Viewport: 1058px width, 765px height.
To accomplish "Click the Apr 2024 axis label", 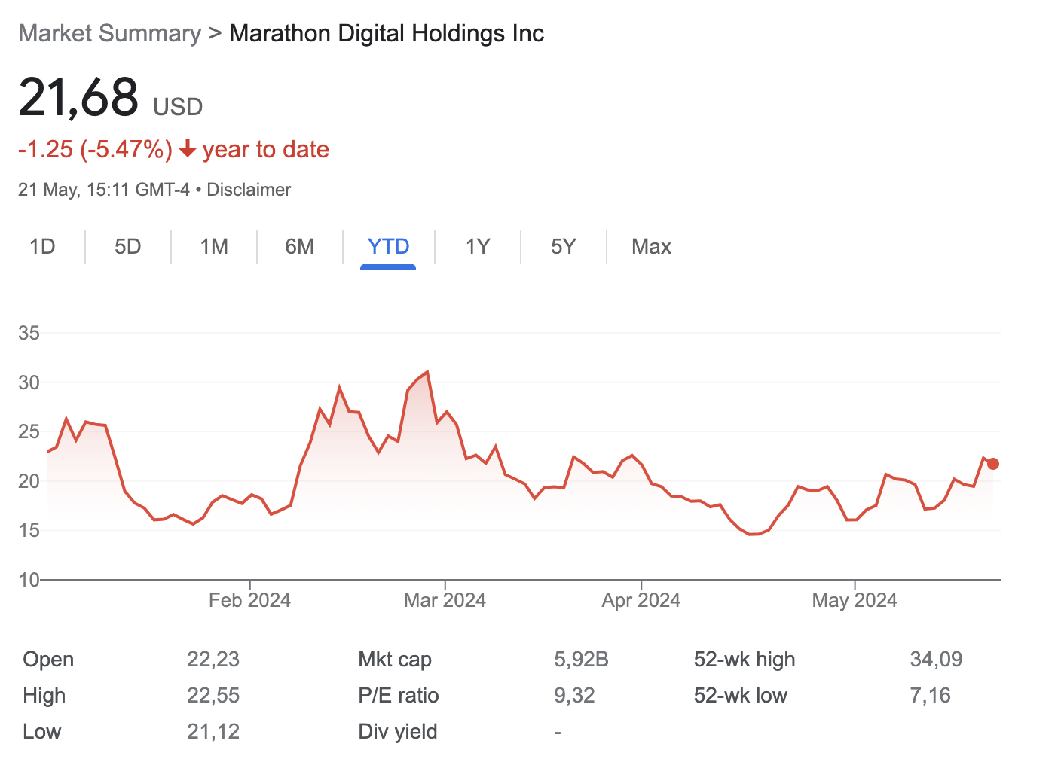I will pyautogui.click(x=641, y=600).
